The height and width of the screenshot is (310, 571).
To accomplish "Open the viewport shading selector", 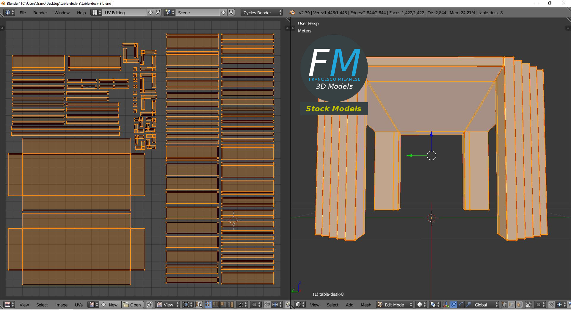I will (x=421, y=305).
